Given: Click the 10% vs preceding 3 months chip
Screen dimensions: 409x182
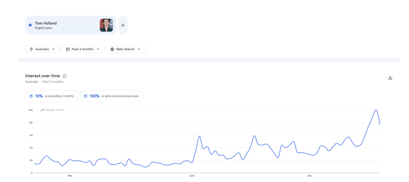Looking at the screenshot, I should click(x=52, y=96).
